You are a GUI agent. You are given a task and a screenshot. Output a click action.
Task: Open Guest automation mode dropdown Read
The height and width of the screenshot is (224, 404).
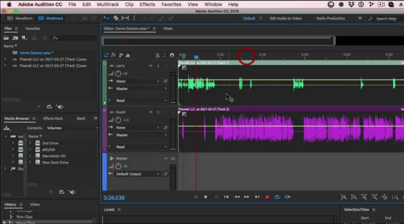coord(141,147)
